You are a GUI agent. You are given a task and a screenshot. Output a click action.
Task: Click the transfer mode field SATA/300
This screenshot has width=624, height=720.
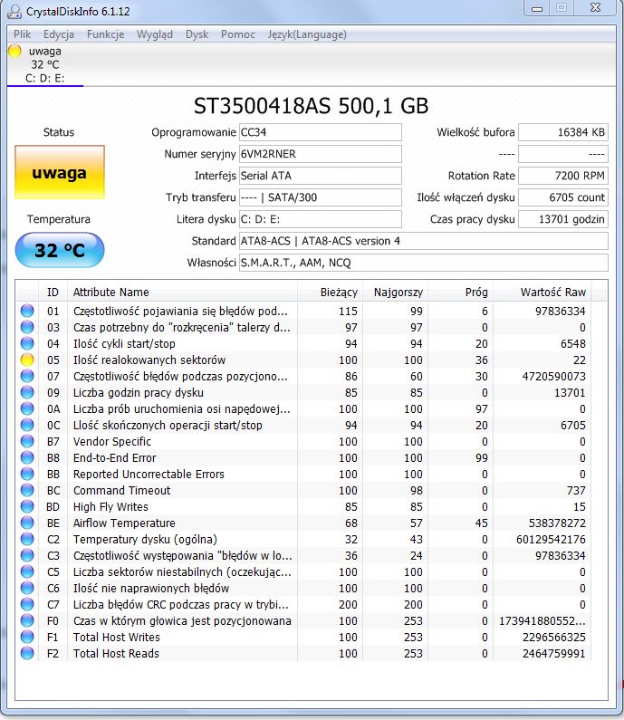coord(321,197)
